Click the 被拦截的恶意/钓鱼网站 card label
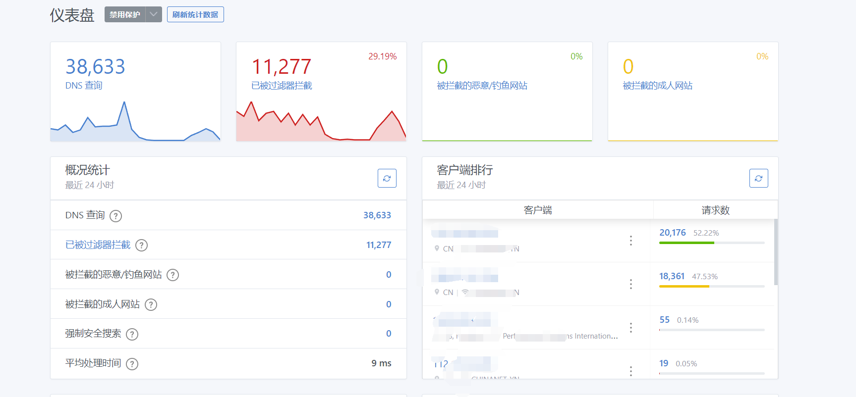Image resolution: width=856 pixels, height=397 pixels. pos(482,85)
